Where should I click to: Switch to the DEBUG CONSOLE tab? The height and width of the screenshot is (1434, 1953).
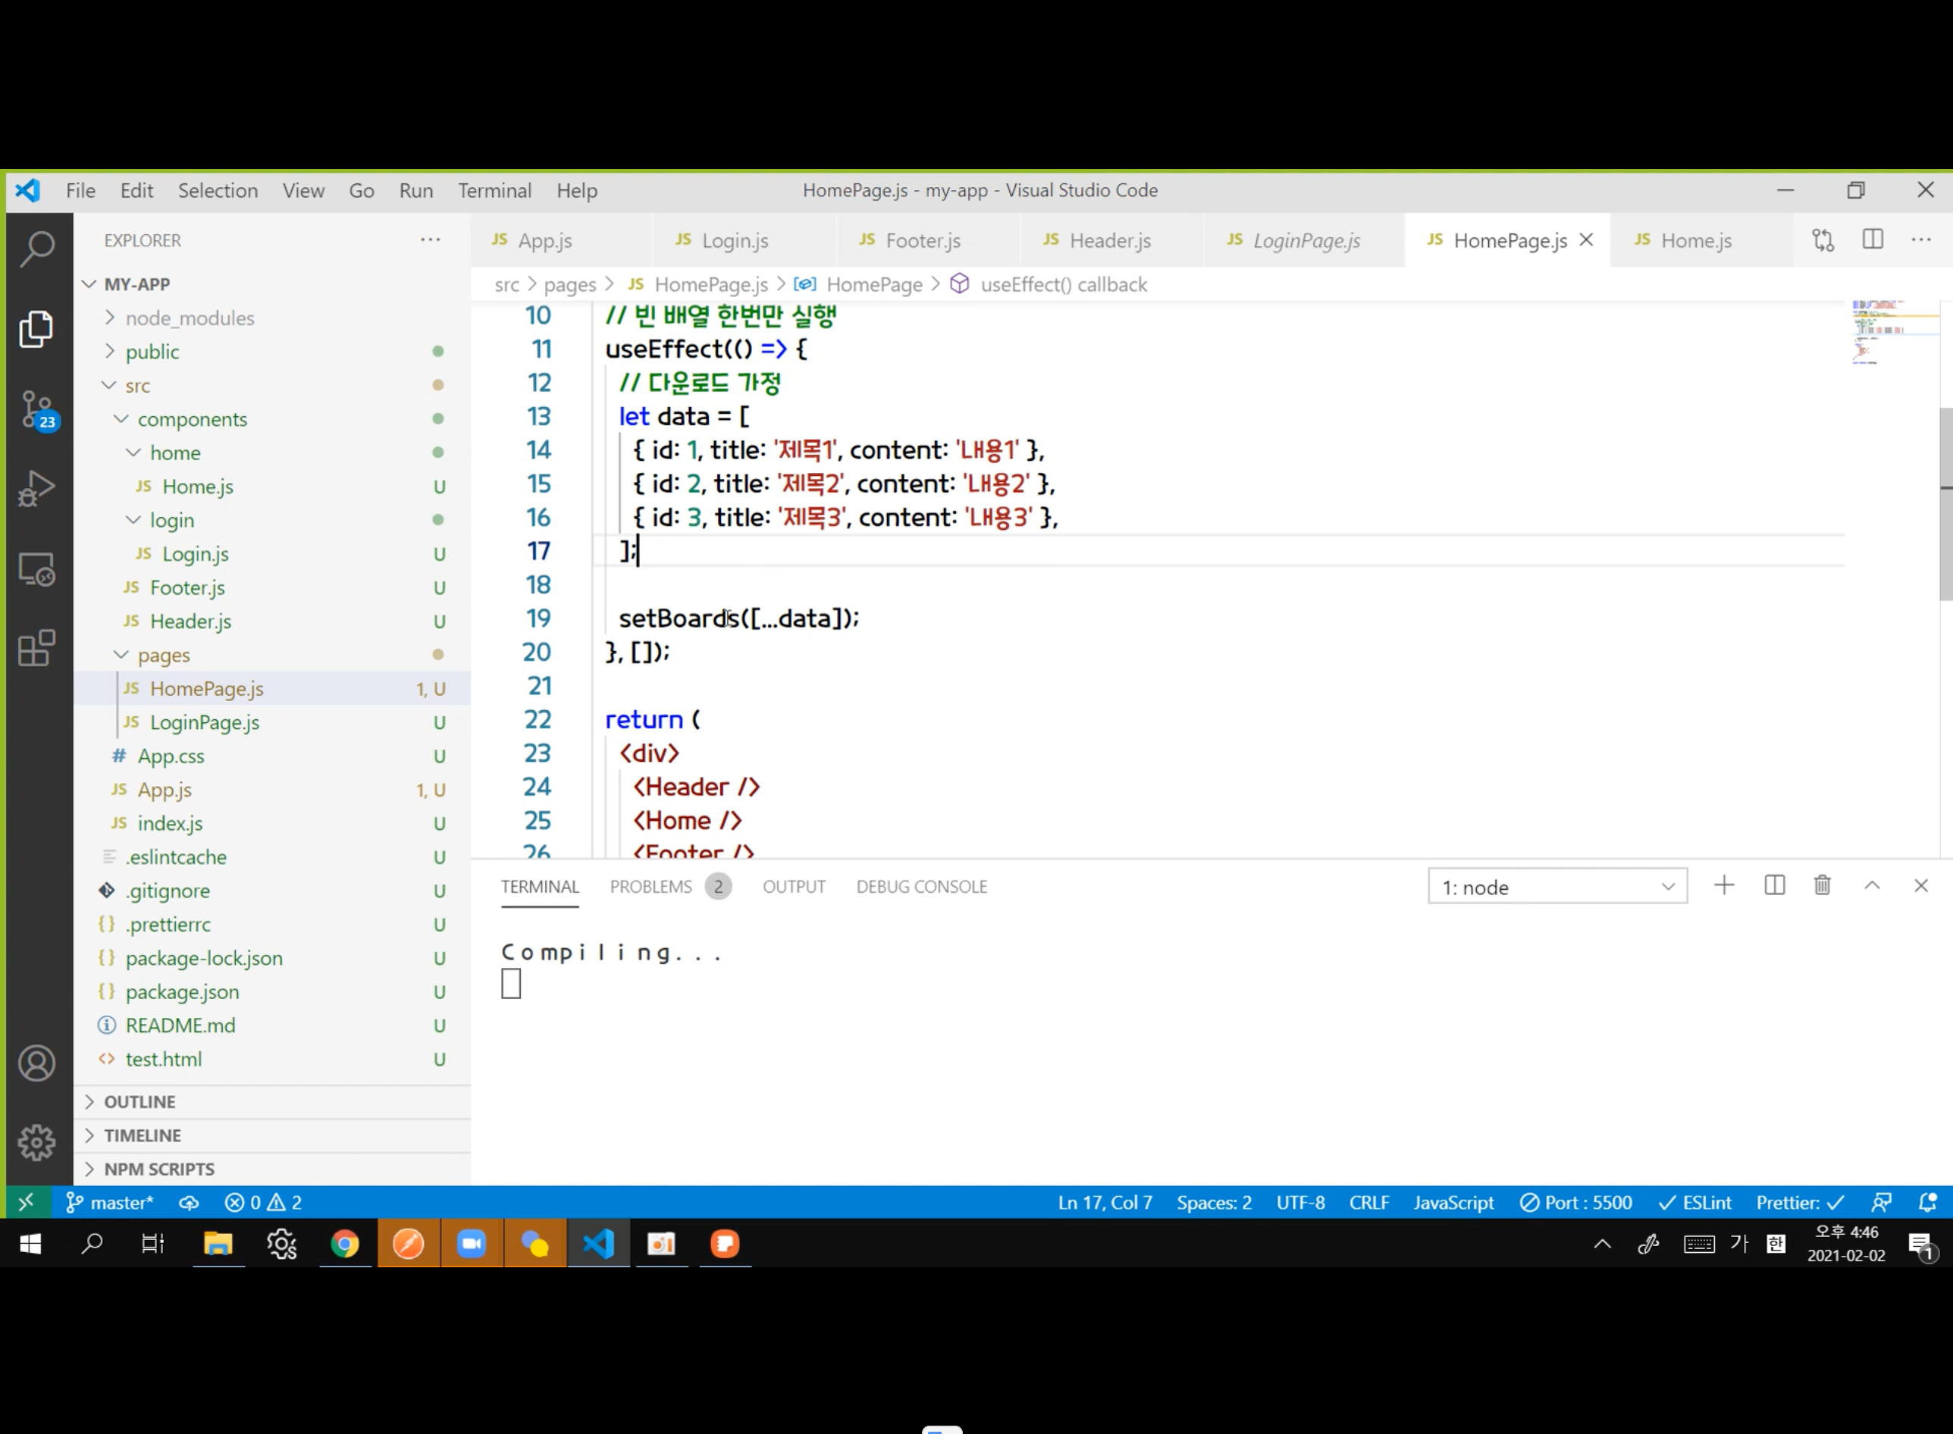click(x=921, y=886)
